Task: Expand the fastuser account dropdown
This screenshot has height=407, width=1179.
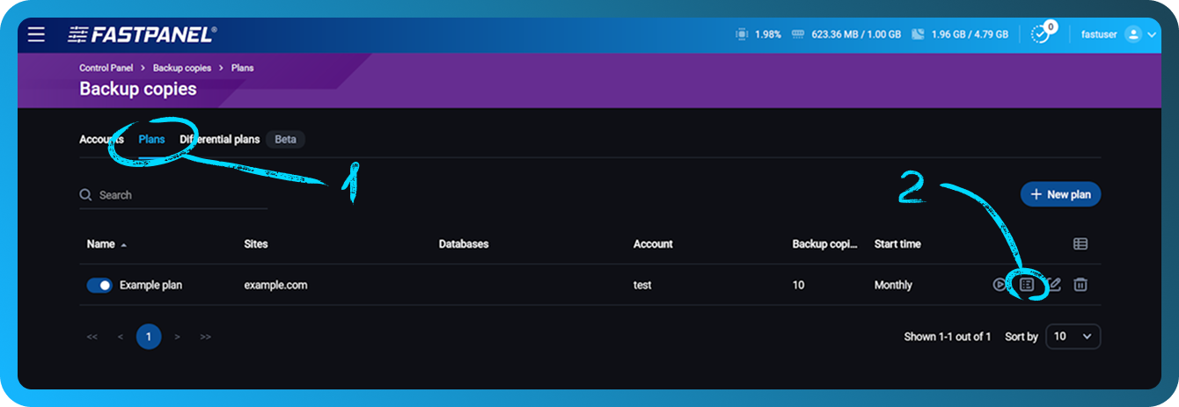Action: point(1153,34)
